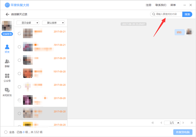196x137 pixels.
Task: Jump to the last chat page
Action: (192, 123)
